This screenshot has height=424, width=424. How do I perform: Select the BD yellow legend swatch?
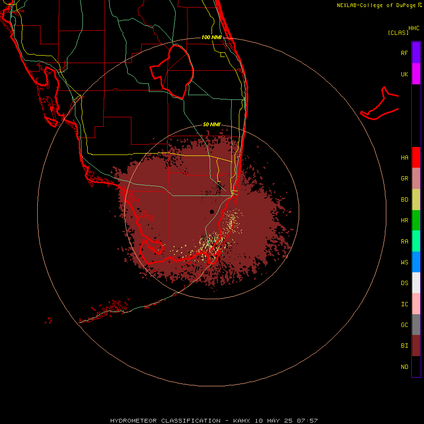tap(416, 200)
